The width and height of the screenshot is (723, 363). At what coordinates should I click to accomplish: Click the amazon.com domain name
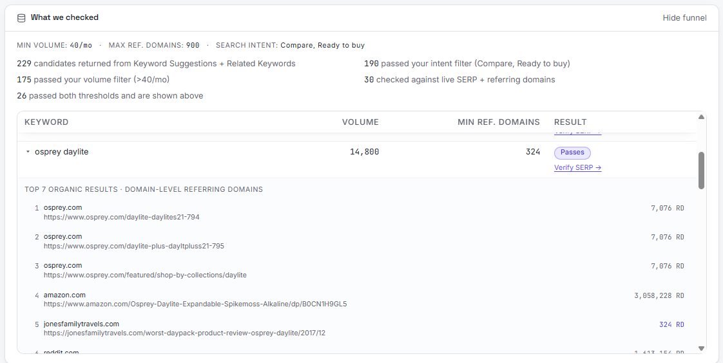coord(64,295)
